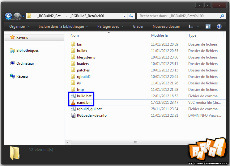230x166 pixels.
Task: Expand the Inclure dans la bibliothèque menu
Action: [x=63, y=26]
